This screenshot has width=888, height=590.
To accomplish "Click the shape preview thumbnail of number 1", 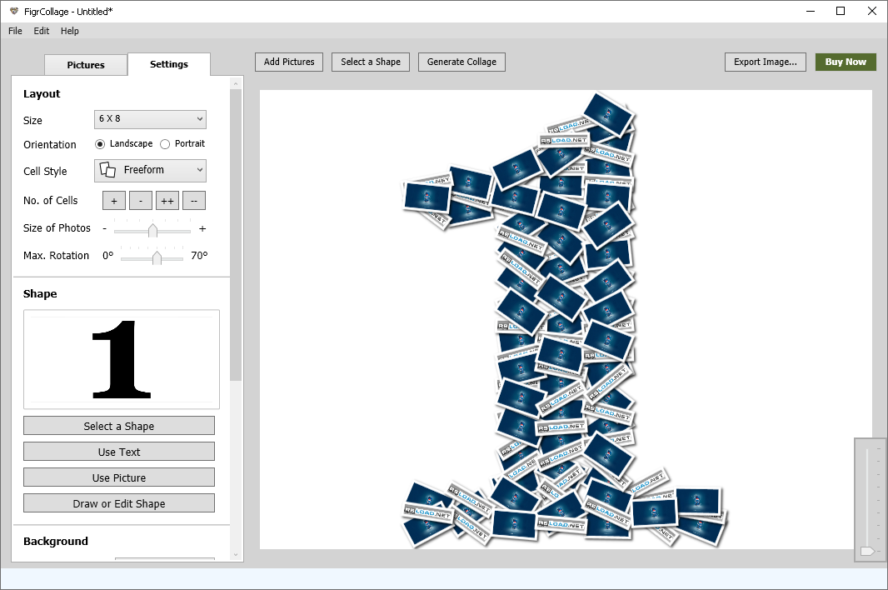I will coord(122,359).
